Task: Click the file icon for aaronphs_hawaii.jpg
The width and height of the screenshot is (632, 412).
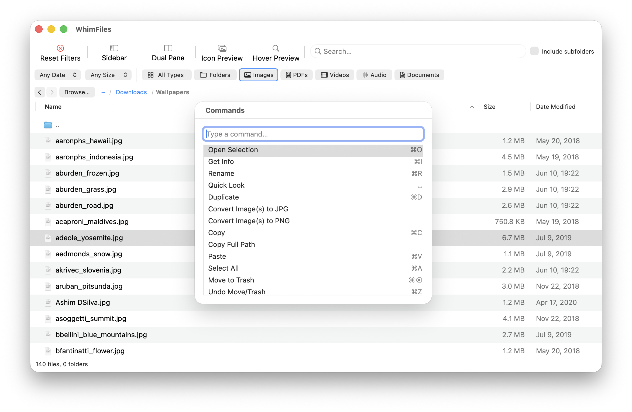Action: click(48, 141)
